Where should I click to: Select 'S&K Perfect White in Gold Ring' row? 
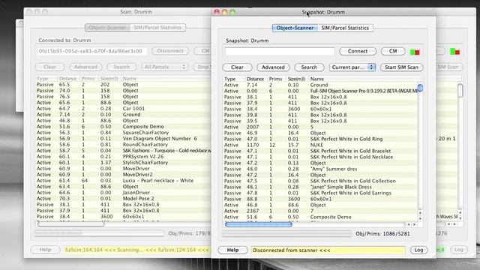[320, 139]
